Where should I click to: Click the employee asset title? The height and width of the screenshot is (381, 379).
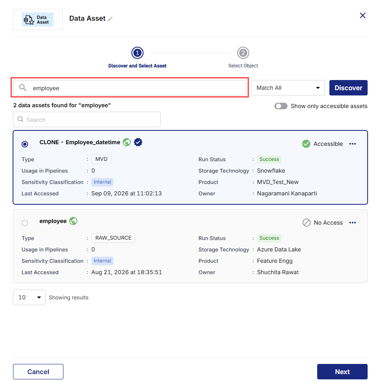(x=53, y=221)
